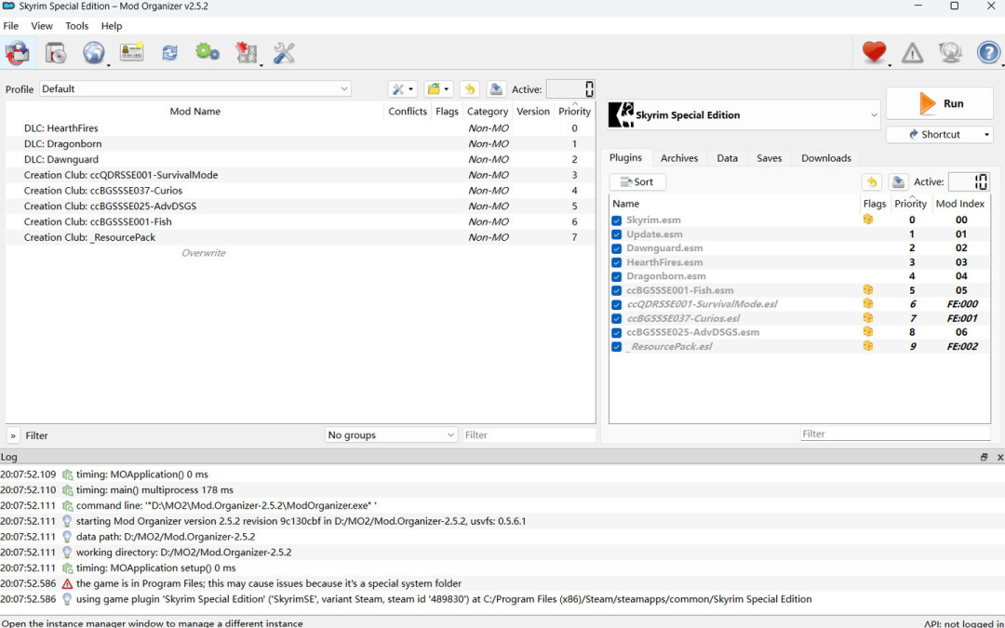
Task: Open the tools puzzle piece icon
Action: (246, 52)
